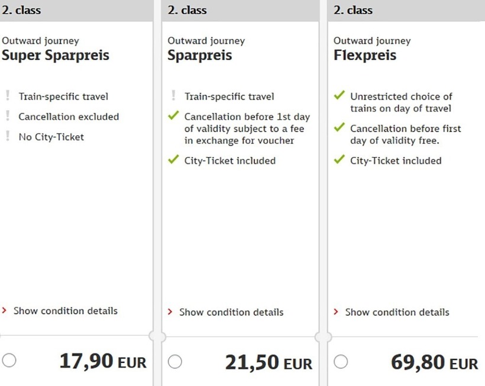Open Show condition details for Flexpreis
The height and width of the screenshot is (386, 485).
coord(397,312)
